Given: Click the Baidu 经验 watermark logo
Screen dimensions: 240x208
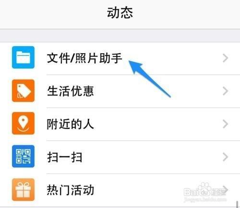Looking at the screenshot, I should pyautogui.click(x=205, y=192).
